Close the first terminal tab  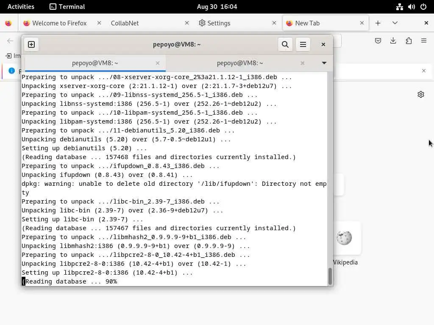(x=158, y=63)
